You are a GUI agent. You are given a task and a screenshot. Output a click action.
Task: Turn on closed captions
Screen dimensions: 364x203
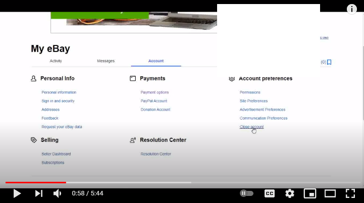270,193
